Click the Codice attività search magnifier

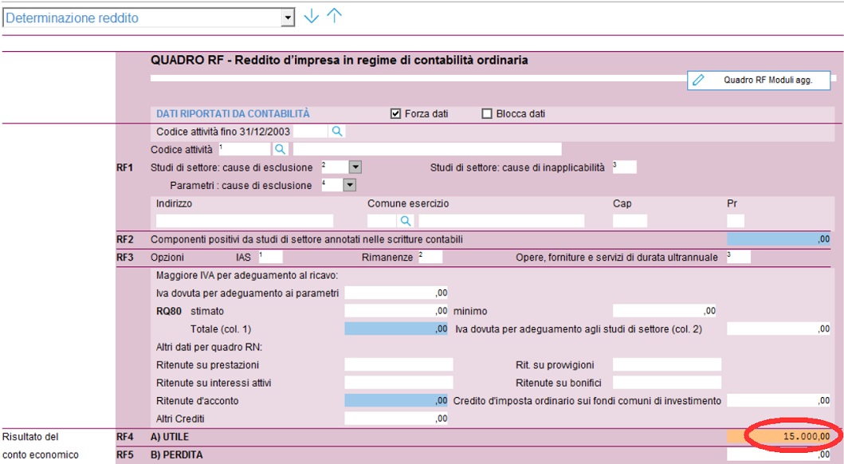(280, 149)
